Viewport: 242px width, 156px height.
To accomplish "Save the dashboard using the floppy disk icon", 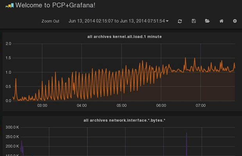I will pyautogui.click(x=194, y=21).
